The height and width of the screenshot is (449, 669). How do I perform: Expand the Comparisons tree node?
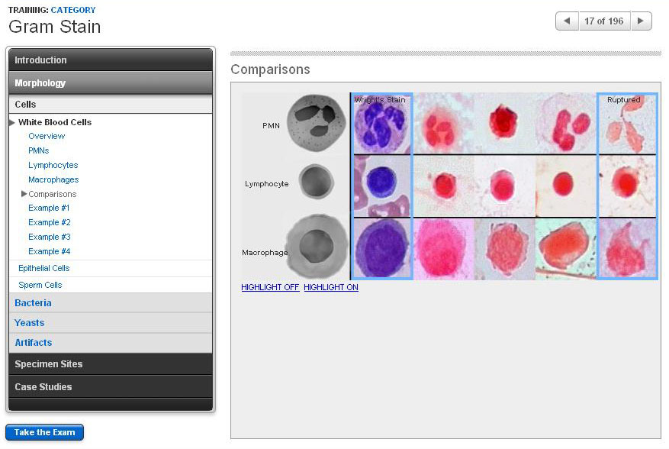(x=24, y=193)
